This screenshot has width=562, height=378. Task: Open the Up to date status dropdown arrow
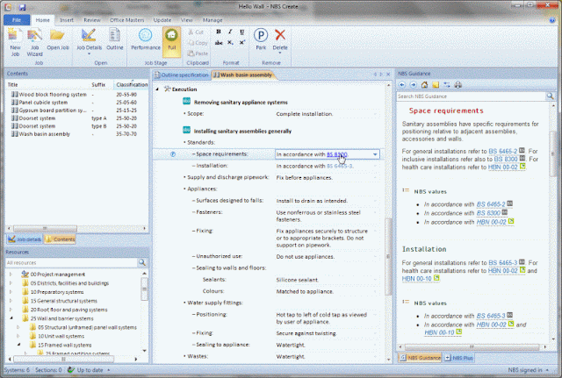pyautogui.click(x=109, y=370)
